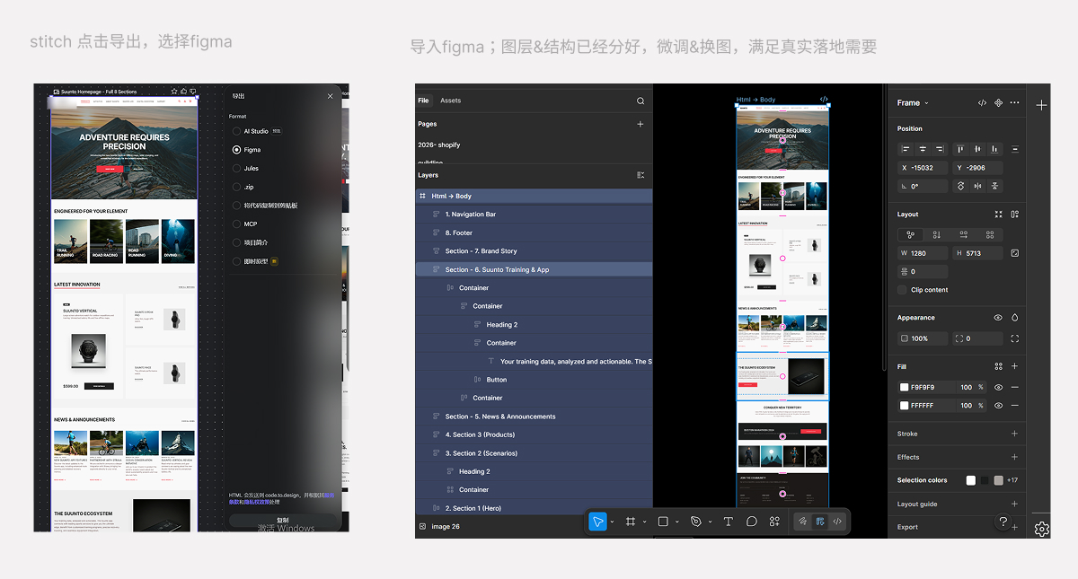Image resolution: width=1078 pixels, height=579 pixels.
Task: Click the FFFFFF fill color swatch
Action: (905, 406)
